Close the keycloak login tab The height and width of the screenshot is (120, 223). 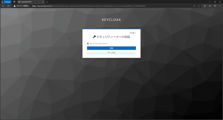point(43,2)
